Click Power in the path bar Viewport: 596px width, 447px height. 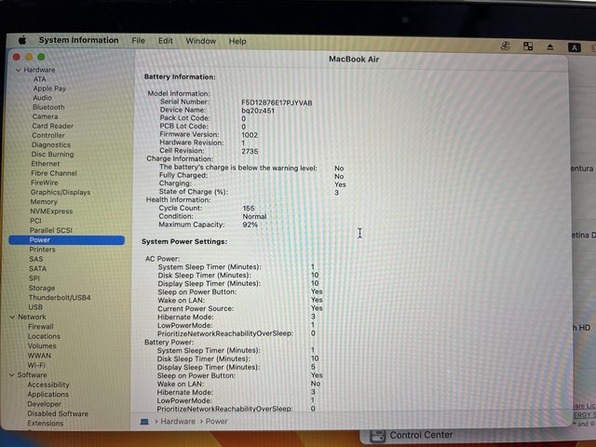coord(217,421)
